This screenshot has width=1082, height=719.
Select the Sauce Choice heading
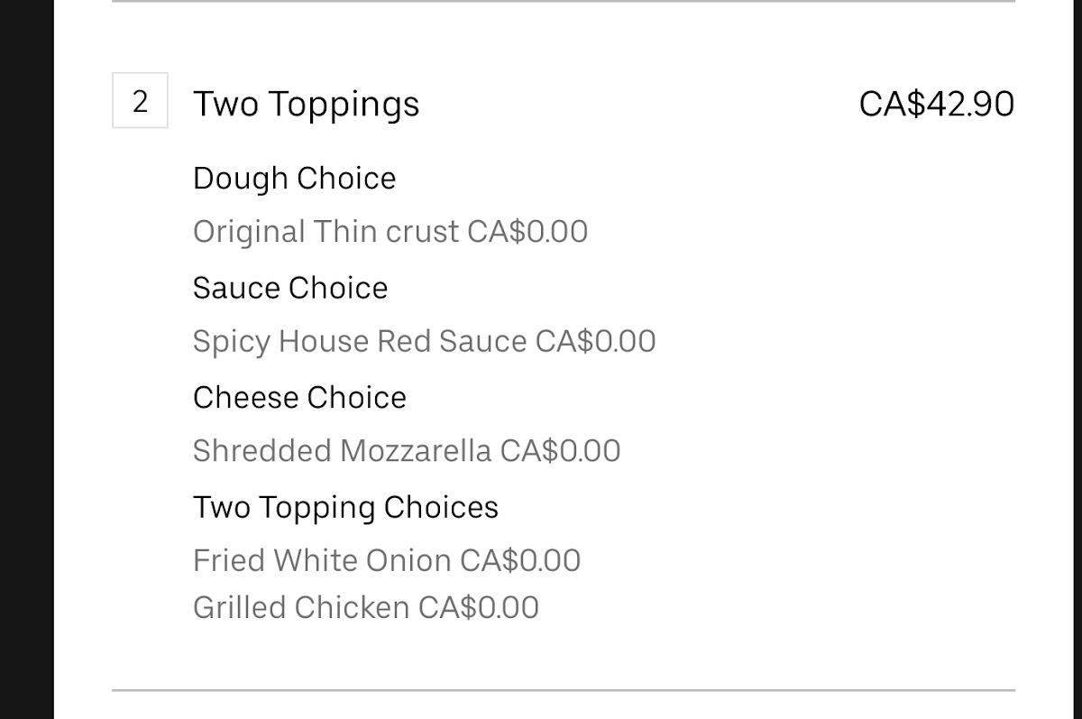(289, 288)
